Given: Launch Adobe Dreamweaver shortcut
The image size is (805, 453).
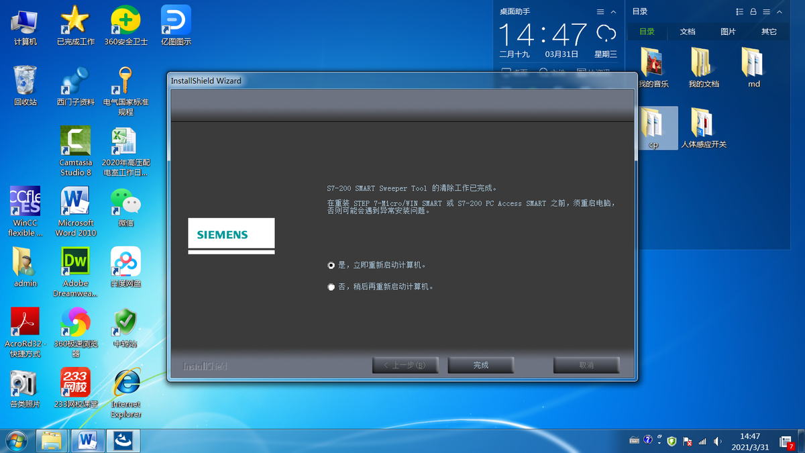Looking at the screenshot, I should [75, 272].
